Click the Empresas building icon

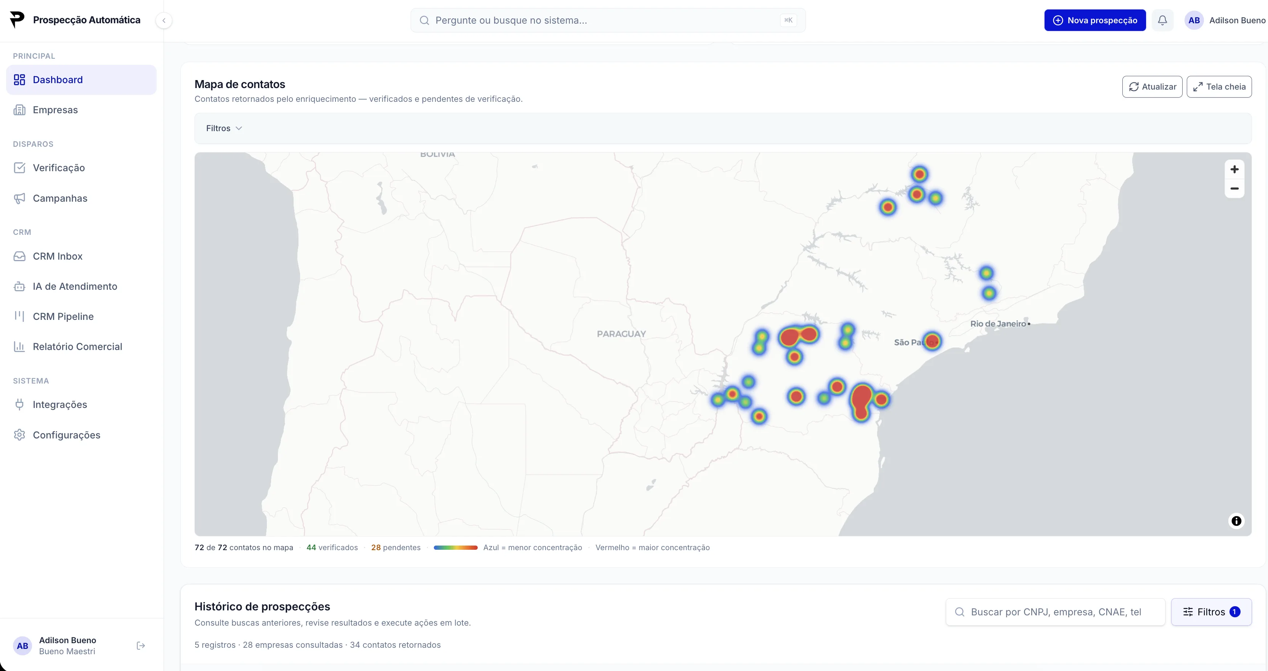(19, 110)
